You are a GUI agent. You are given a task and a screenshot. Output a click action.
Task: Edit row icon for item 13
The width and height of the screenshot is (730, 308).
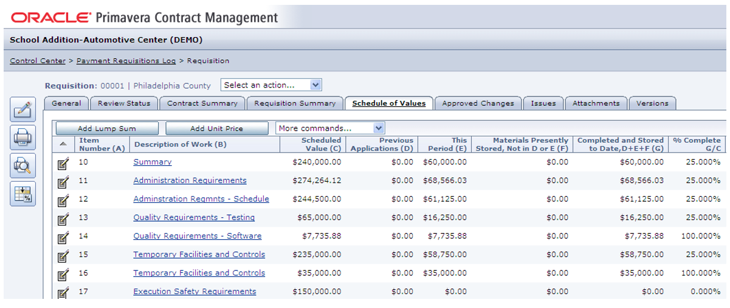pos(63,218)
